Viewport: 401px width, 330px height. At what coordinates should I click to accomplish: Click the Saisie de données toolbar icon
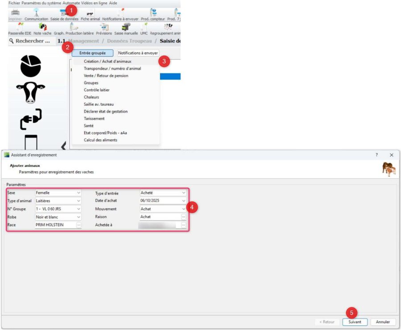pyautogui.click(x=64, y=15)
